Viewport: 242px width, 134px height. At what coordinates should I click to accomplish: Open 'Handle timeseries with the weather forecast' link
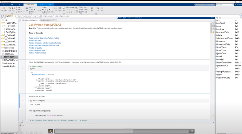45,43
